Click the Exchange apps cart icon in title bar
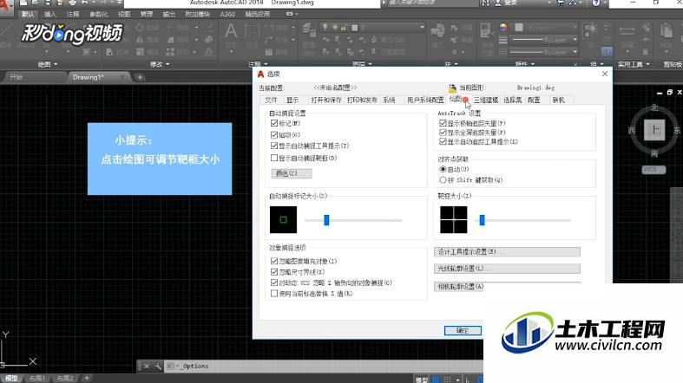This screenshot has width=683, height=383. [x=560, y=3]
